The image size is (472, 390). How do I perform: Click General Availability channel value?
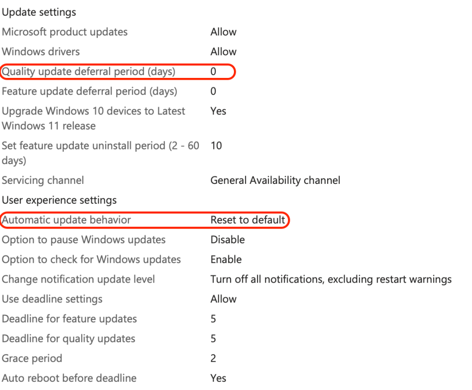tap(275, 181)
